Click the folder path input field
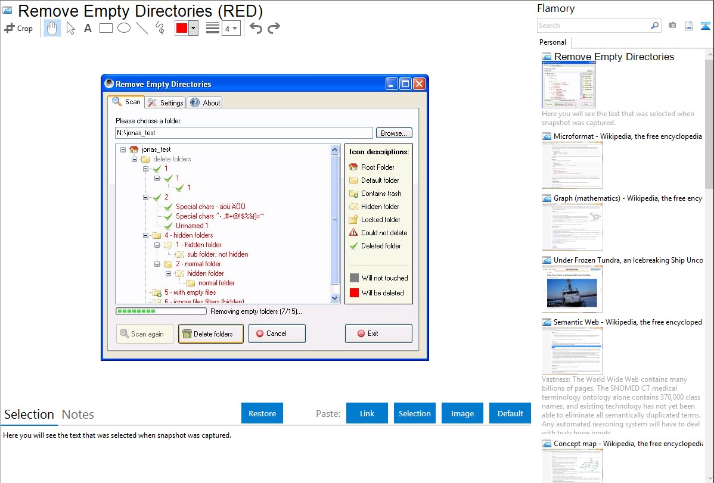The width and height of the screenshot is (714, 483). pyautogui.click(x=244, y=133)
